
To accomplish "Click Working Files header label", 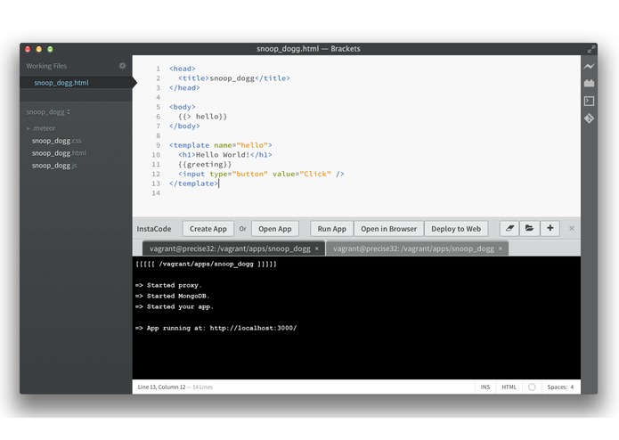I will pos(46,66).
